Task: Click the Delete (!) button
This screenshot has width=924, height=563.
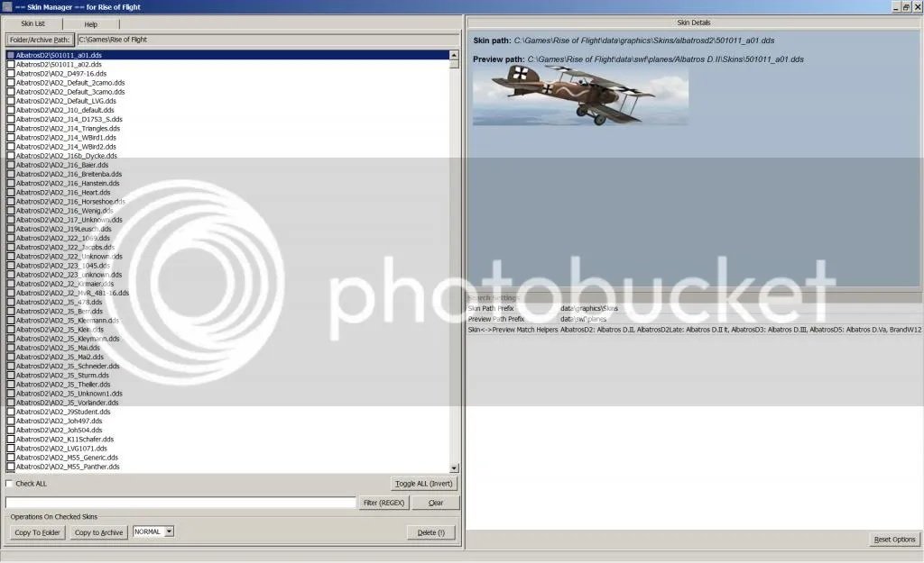Action: [430, 532]
